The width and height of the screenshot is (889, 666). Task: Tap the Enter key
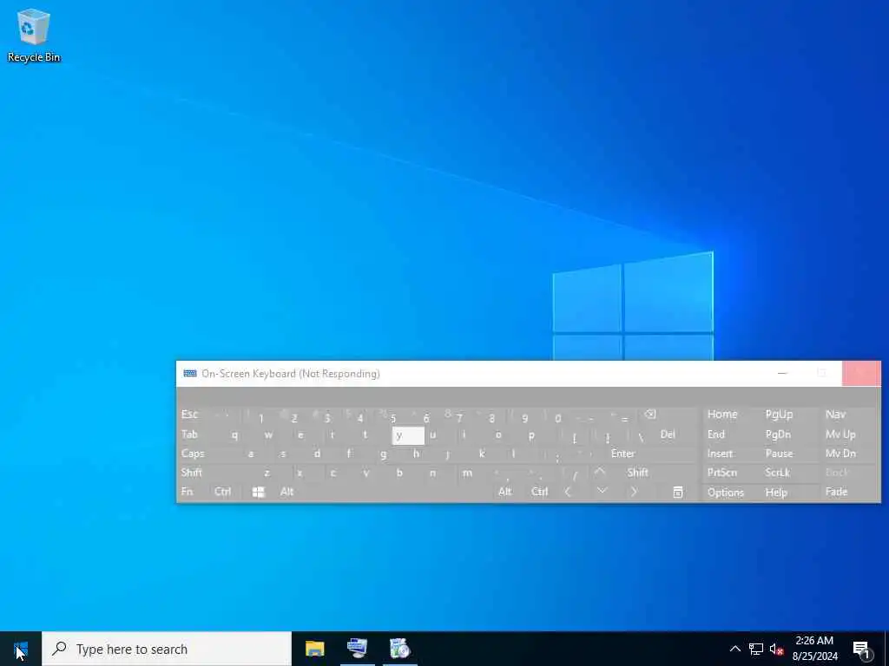click(622, 454)
